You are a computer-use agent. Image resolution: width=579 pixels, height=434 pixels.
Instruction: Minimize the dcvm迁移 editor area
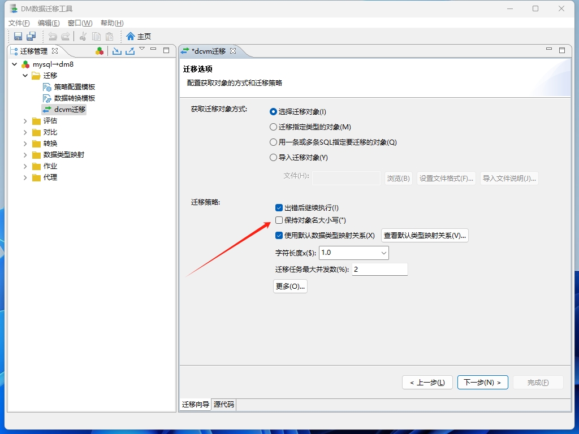(x=549, y=49)
